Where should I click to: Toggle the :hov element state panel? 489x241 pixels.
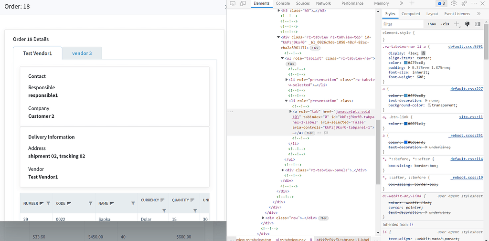point(432,24)
